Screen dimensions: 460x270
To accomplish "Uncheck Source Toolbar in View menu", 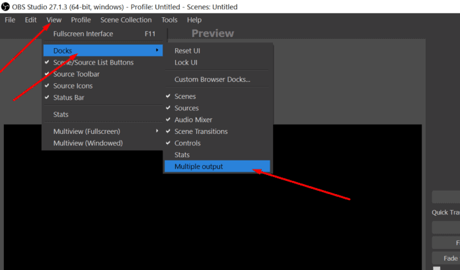I will (76, 74).
